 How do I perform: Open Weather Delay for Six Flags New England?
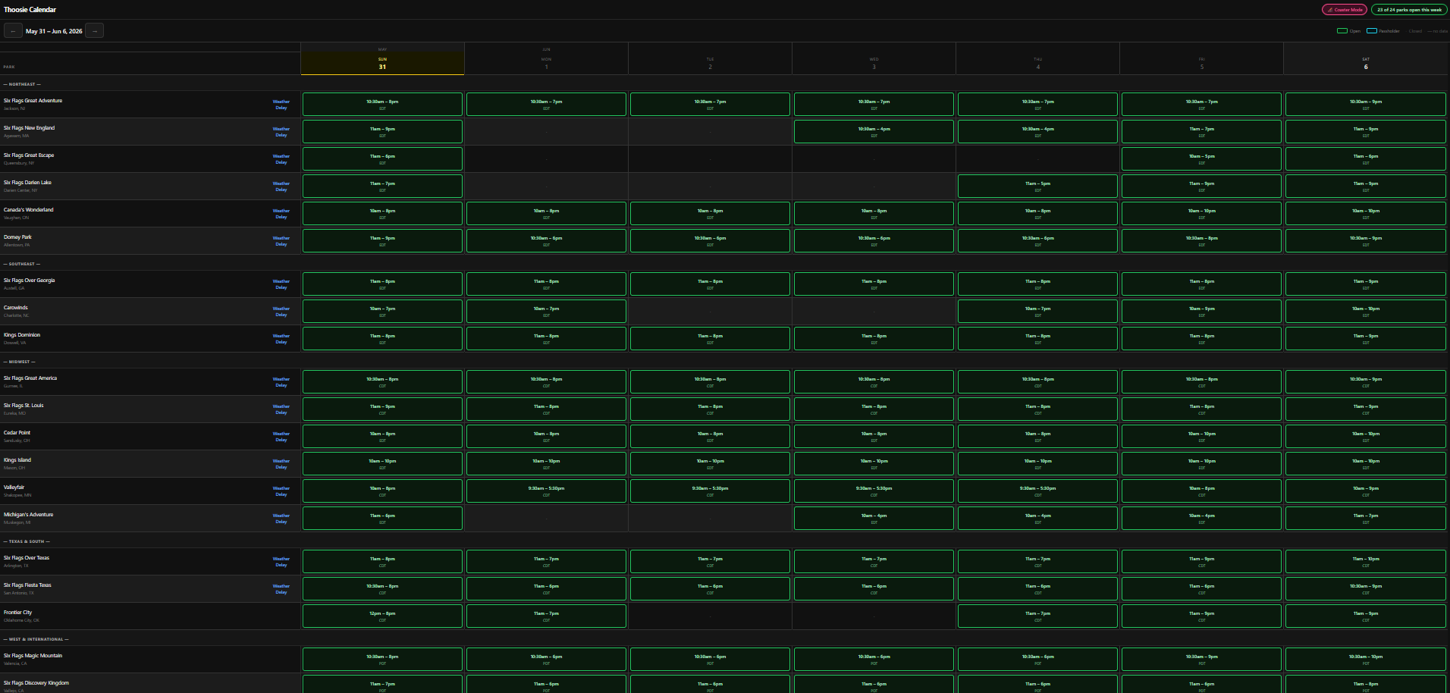coord(281,132)
